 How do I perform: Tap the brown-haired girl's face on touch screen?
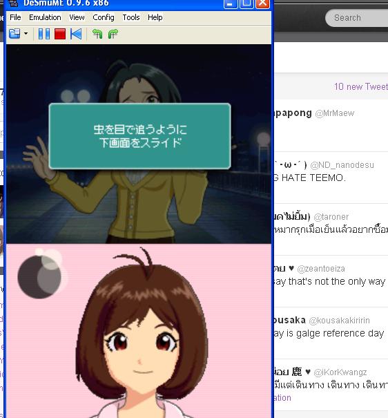(141, 349)
